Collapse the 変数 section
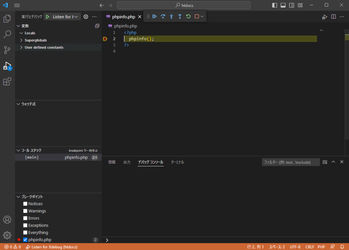The width and height of the screenshot is (349, 250). click(x=18, y=26)
